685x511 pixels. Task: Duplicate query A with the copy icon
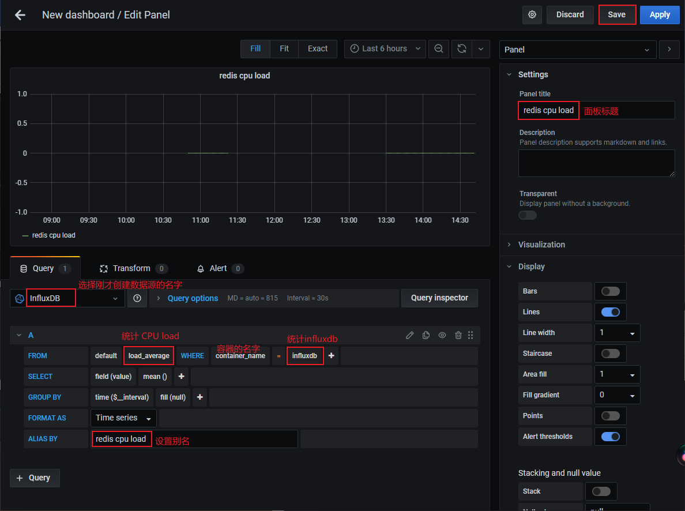click(426, 335)
